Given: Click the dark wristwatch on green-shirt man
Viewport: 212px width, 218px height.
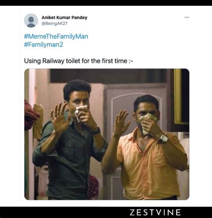Looking at the screenshot, I should (x=96, y=131).
